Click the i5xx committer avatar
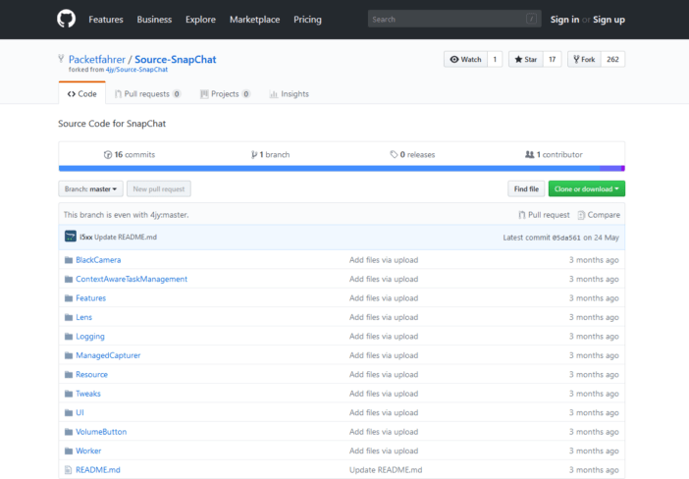Viewport: 689px width, 479px height. coord(71,237)
